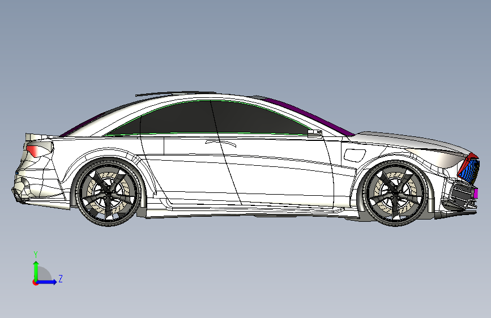Select the front wheel of the car

pos(395,193)
